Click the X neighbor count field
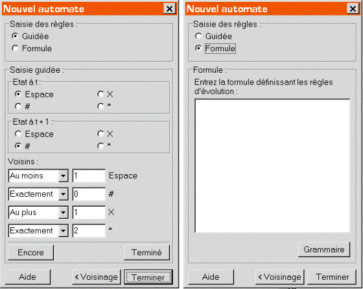The image size is (363, 289). 89,212
